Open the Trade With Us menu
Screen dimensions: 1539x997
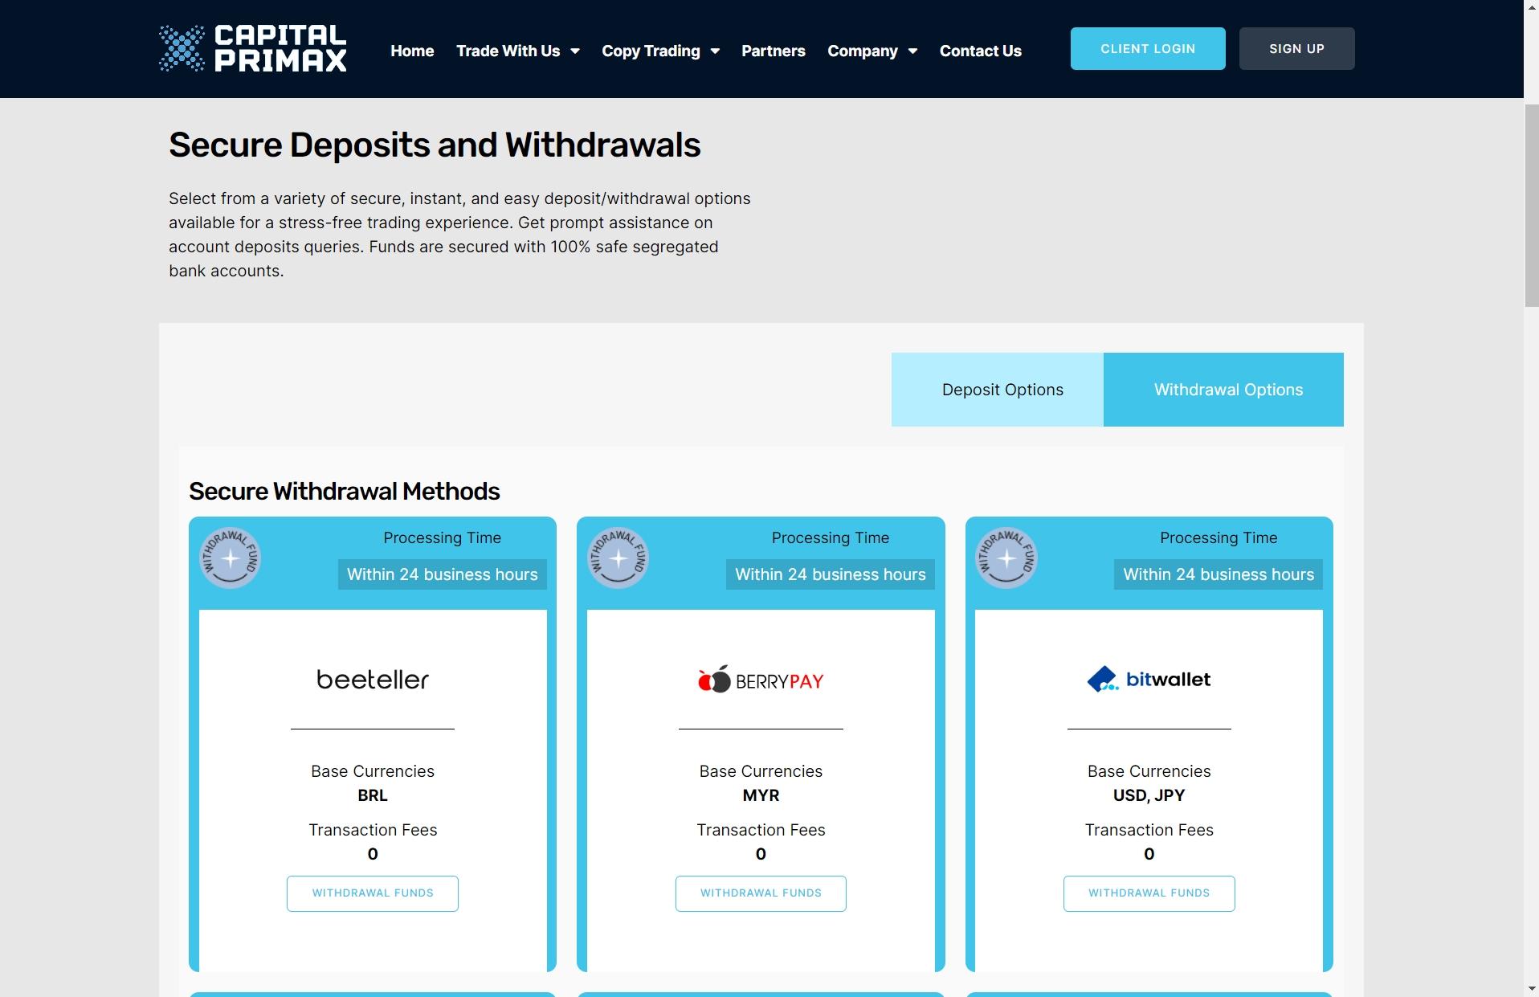pyautogui.click(x=508, y=51)
